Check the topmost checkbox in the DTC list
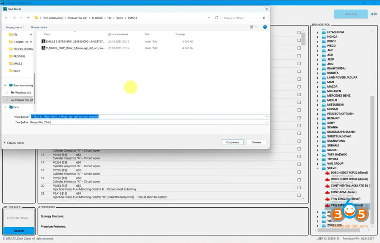 click(x=299, y=33)
